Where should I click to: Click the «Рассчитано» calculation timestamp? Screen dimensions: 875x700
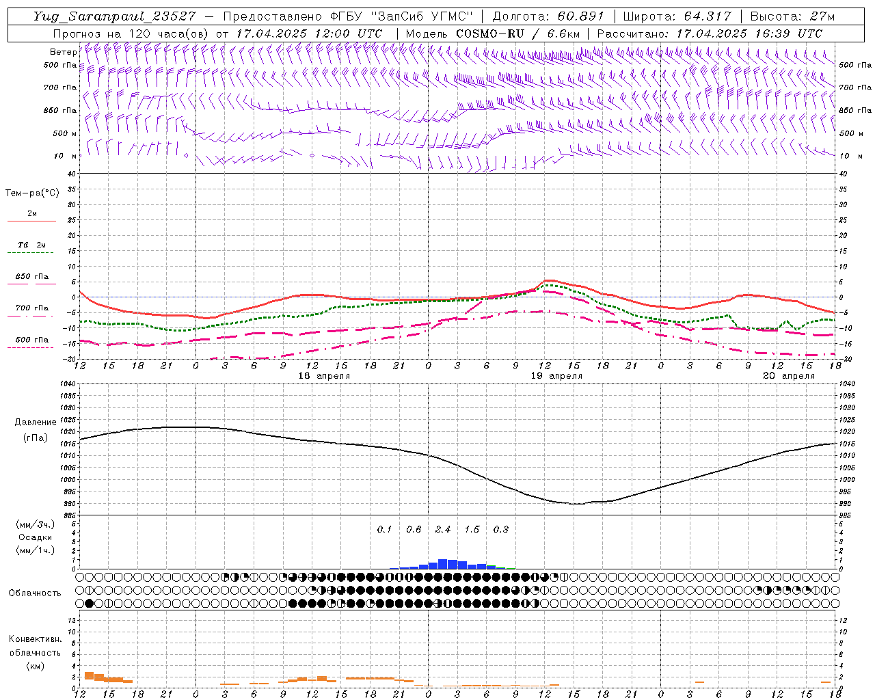pyautogui.click(x=710, y=33)
